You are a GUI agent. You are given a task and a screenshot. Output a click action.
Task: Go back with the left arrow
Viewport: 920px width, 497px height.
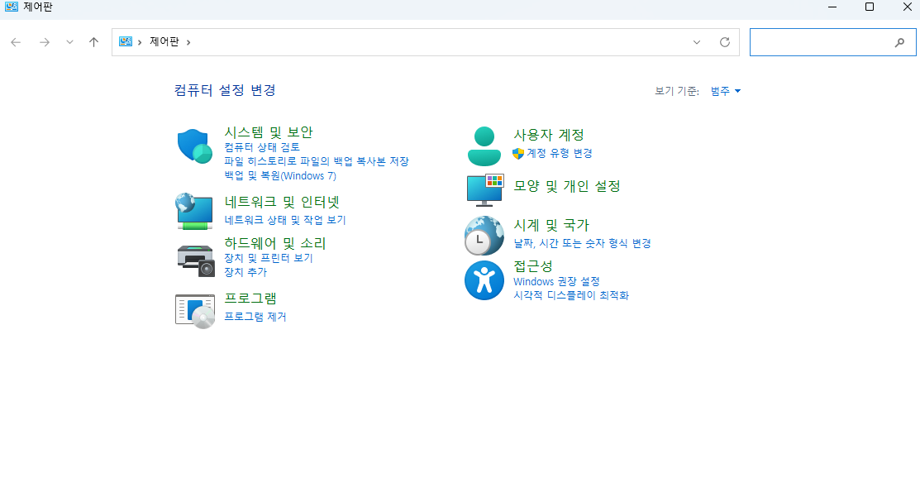pyautogui.click(x=16, y=42)
